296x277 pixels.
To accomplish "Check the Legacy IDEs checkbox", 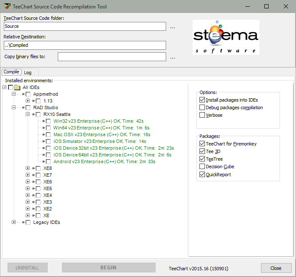I will click(x=28, y=222).
